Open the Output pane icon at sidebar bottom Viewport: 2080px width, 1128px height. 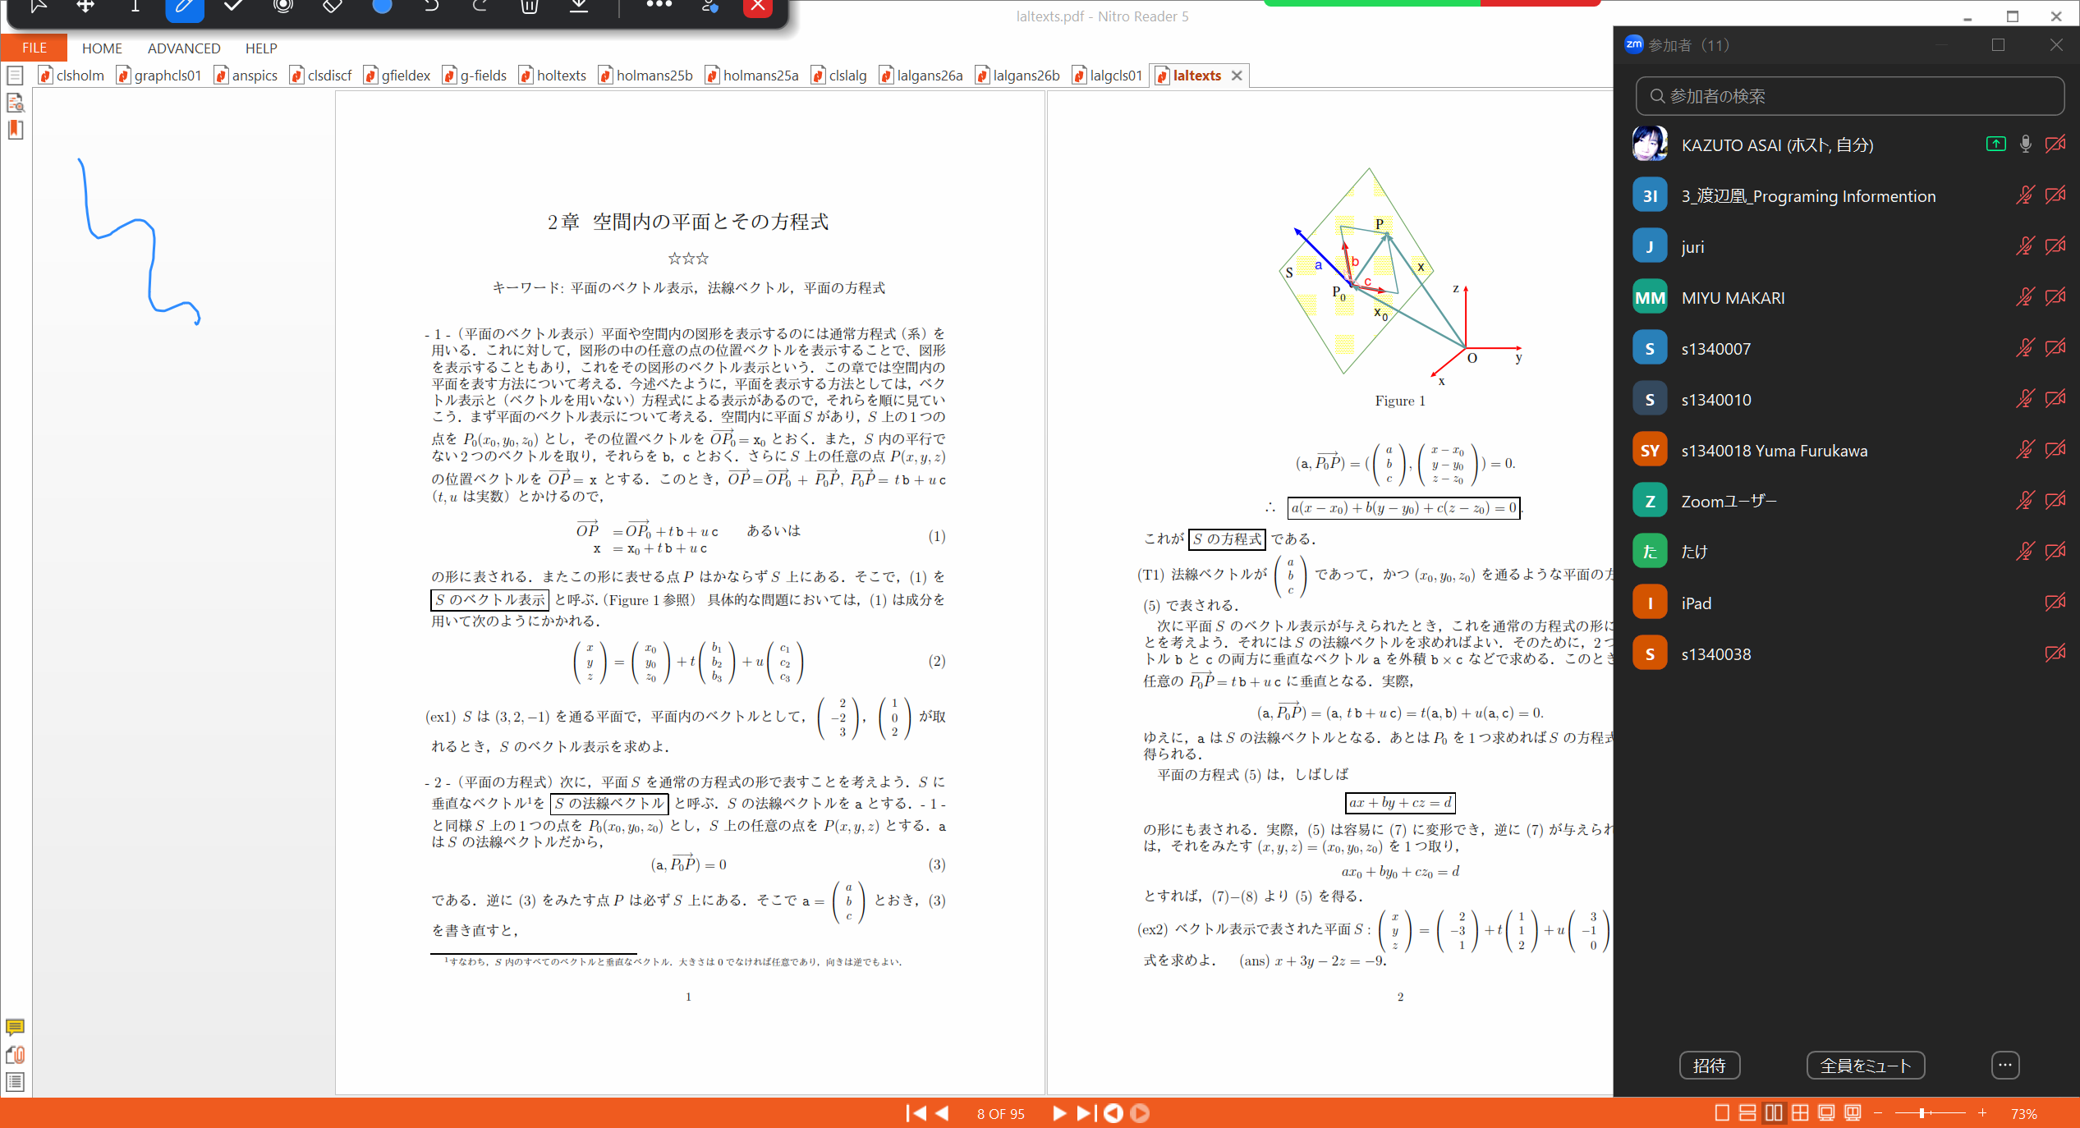click(x=15, y=1082)
